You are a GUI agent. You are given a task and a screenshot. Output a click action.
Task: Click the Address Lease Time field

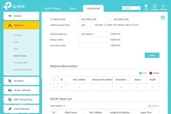pyautogui.click(x=86, y=25)
